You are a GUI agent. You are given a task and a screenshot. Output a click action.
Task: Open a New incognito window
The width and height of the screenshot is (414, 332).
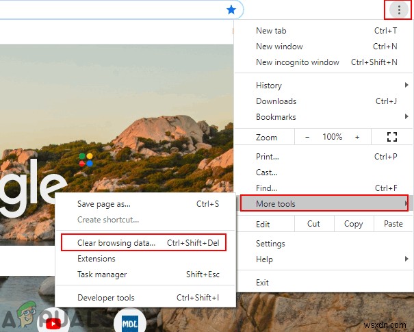[x=324, y=62]
